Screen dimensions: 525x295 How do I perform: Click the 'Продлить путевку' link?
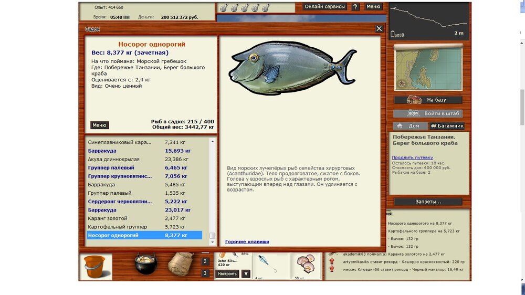point(412,157)
